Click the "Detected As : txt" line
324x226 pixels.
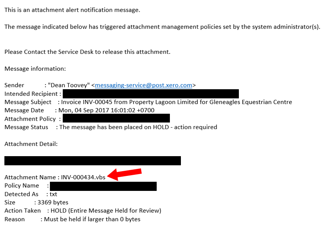coord(31,194)
